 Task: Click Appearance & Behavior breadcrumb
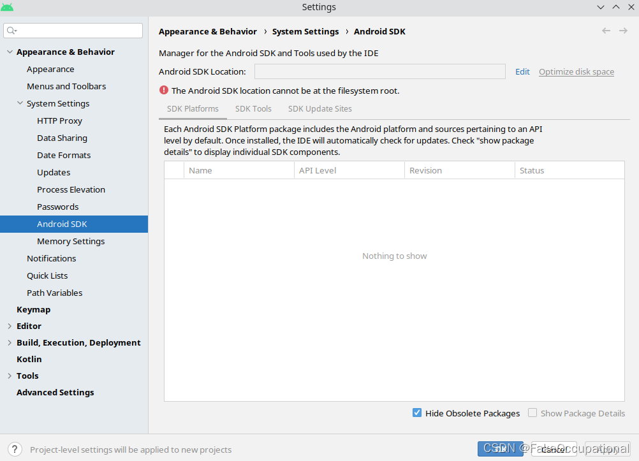208,31
